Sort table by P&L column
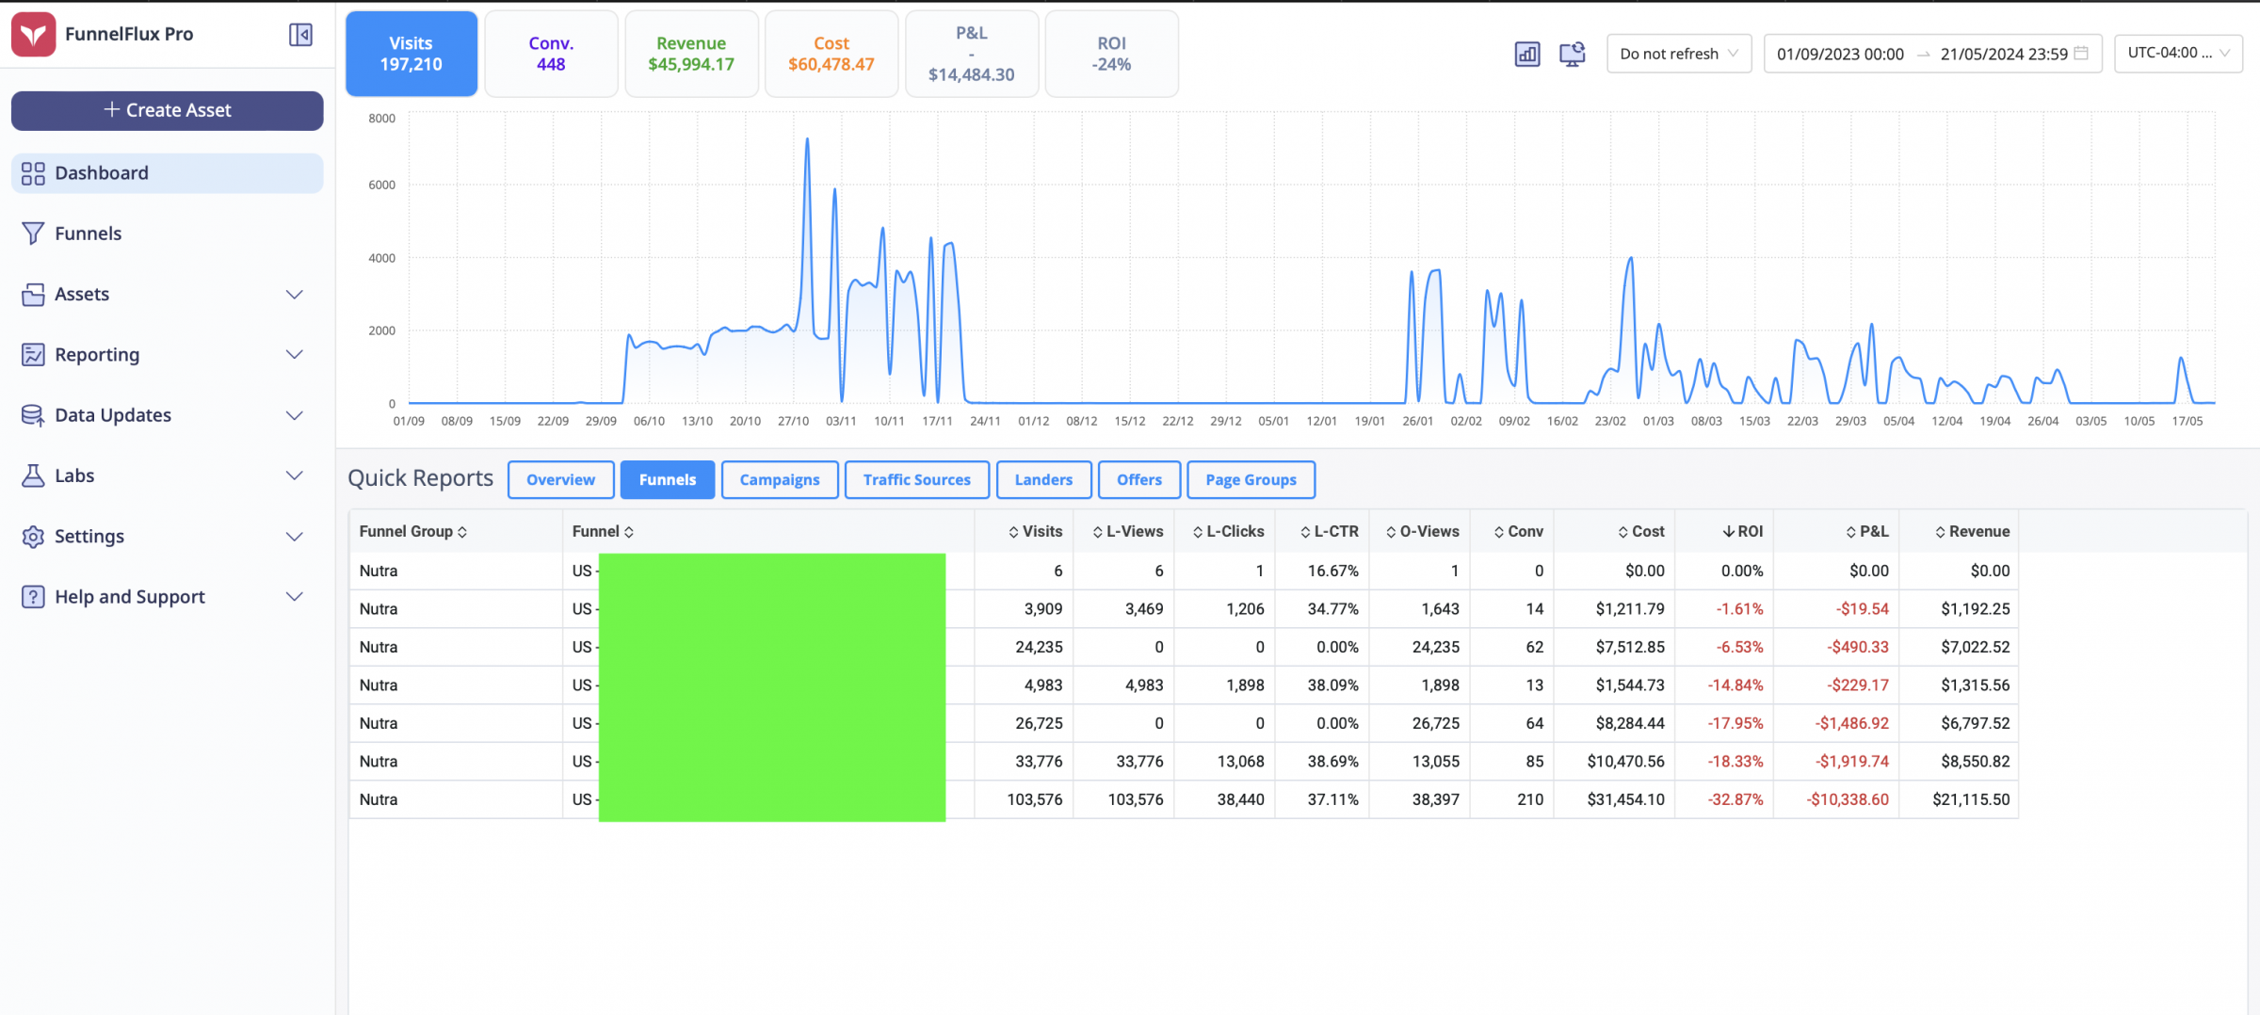2260x1015 pixels. point(1867,532)
